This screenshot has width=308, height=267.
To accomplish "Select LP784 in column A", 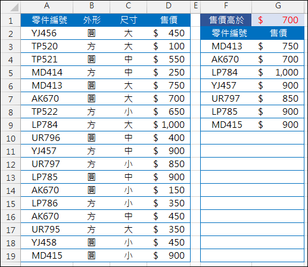I will pyautogui.click(x=47, y=125).
